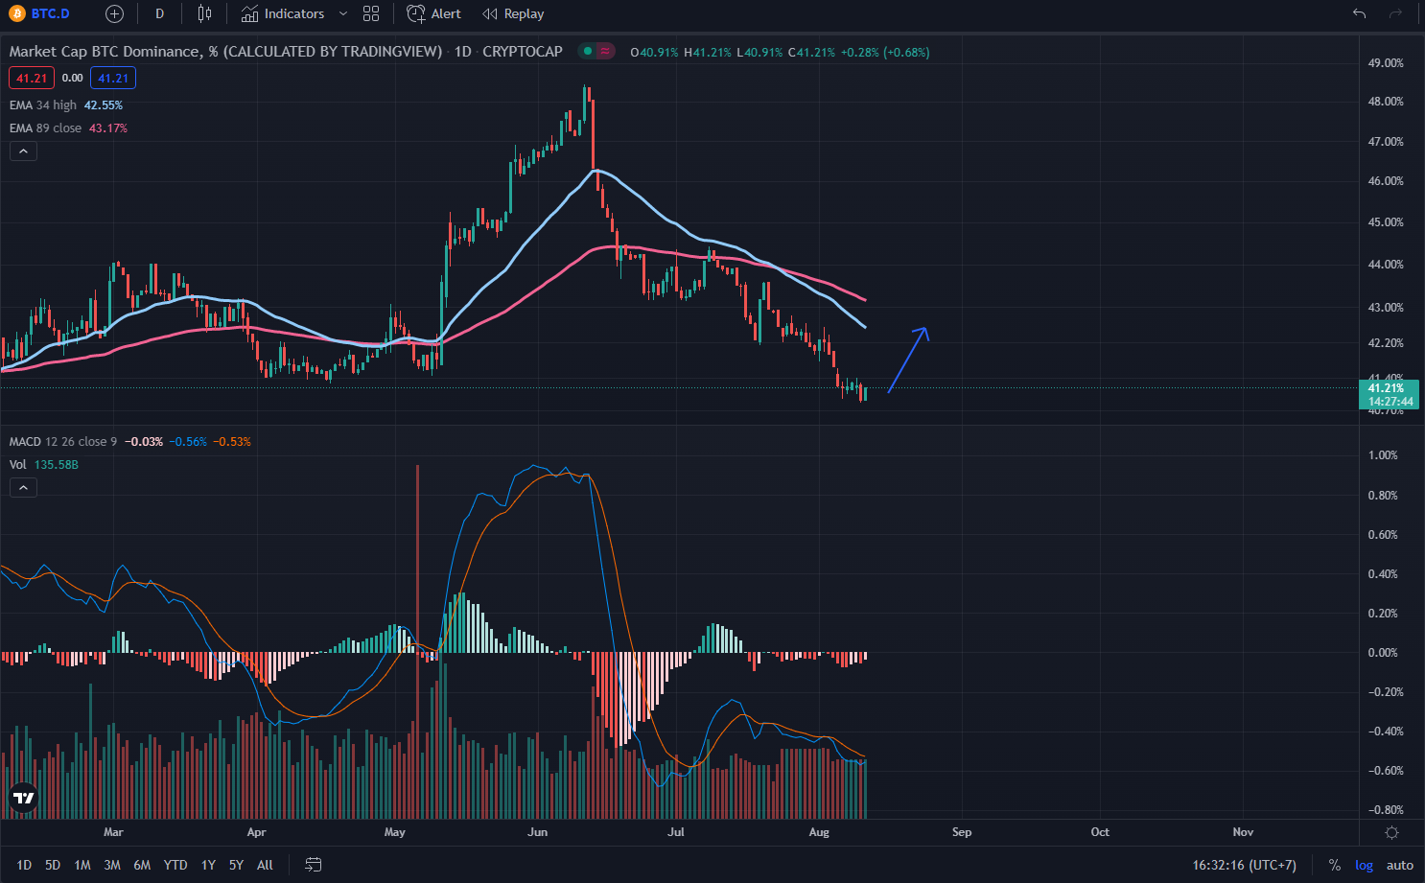Select the 1Y range tab
The image size is (1425, 883).
coord(208,864)
